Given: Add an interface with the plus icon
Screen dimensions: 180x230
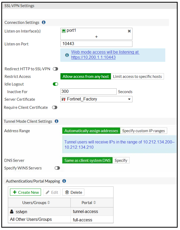Looking at the screenshot, I should pos(96,37).
